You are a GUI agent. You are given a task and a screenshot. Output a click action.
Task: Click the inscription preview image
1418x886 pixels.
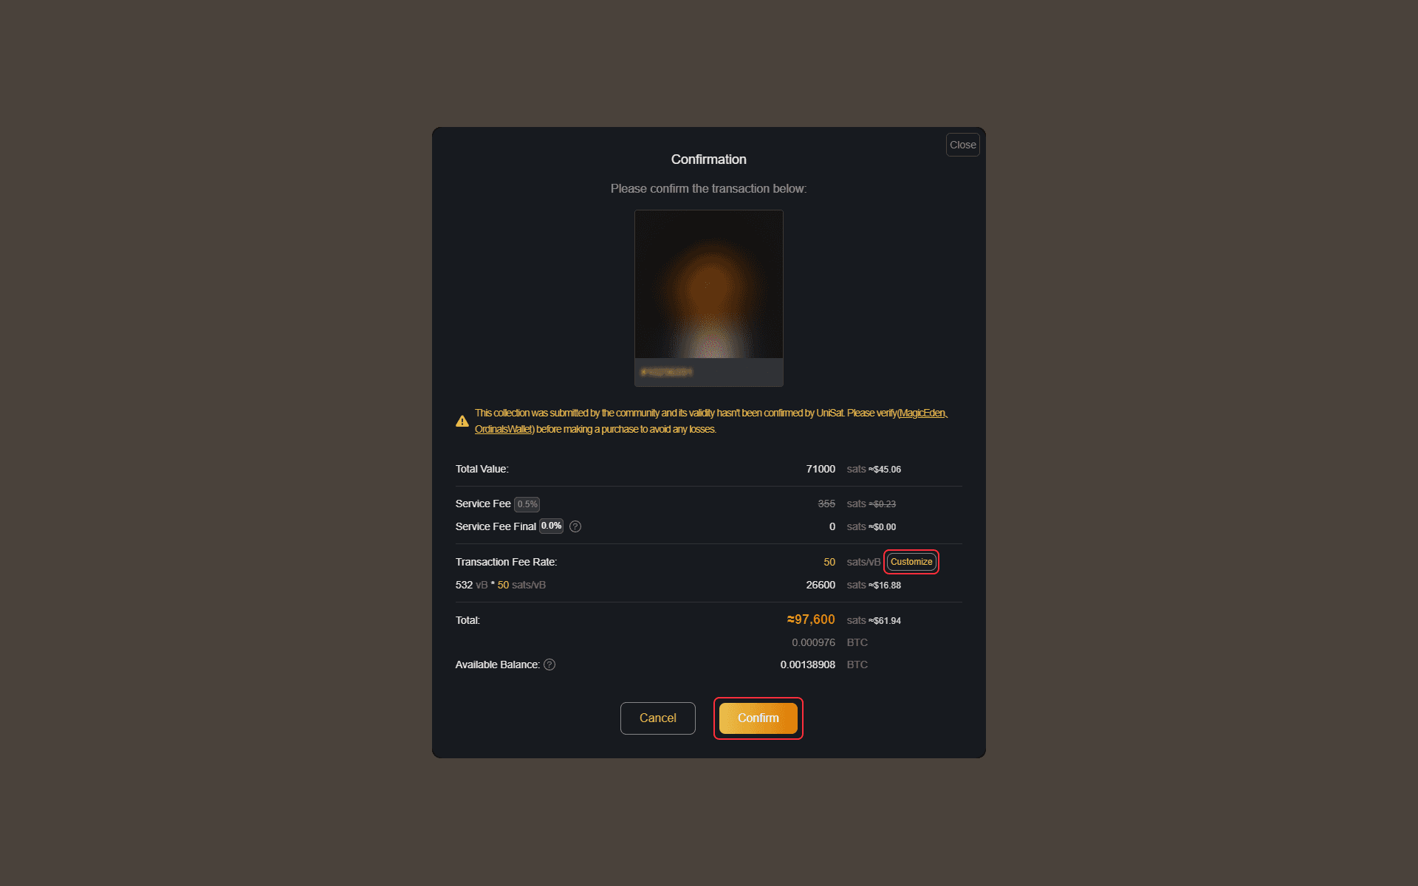[x=709, y=284]
